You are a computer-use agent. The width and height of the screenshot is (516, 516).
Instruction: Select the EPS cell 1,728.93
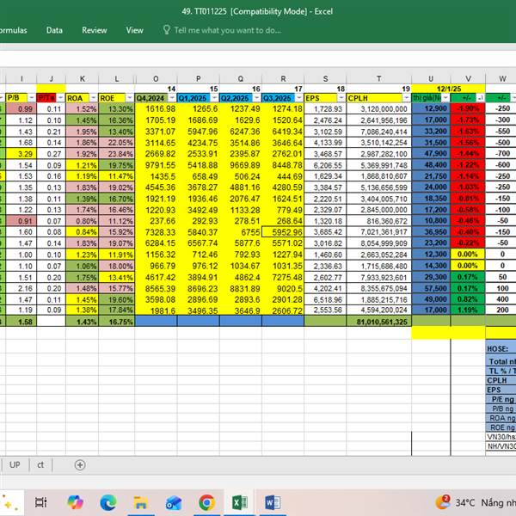click(325, 109)
